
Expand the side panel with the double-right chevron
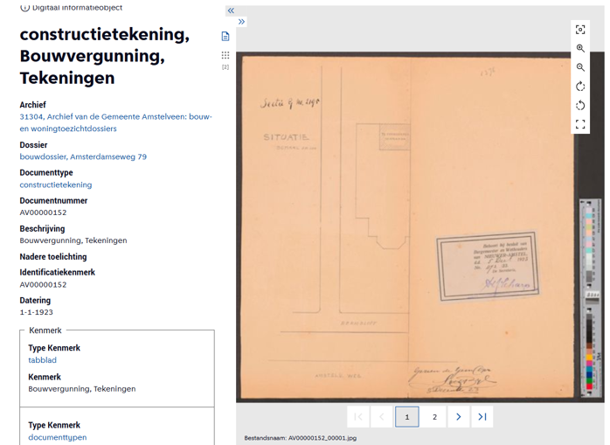click(x=241, y=21)
